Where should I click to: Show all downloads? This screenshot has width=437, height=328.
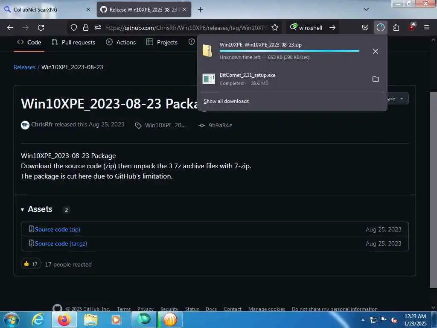pyautogui.click(x=226, y=101)
